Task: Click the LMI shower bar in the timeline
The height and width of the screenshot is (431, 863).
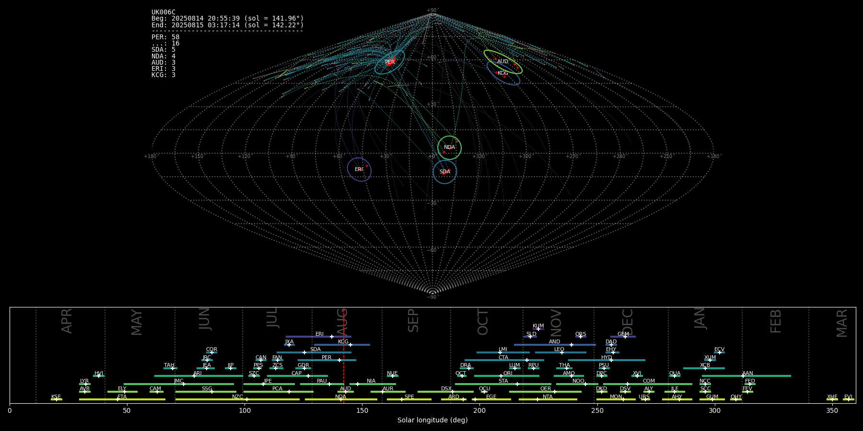Action: pos(503,352)
